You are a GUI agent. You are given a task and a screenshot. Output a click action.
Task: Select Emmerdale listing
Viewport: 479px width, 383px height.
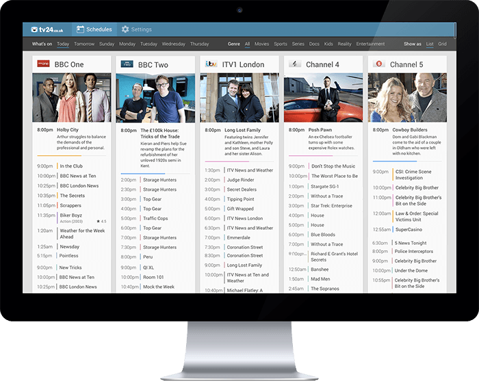click(x=239, y=237)
